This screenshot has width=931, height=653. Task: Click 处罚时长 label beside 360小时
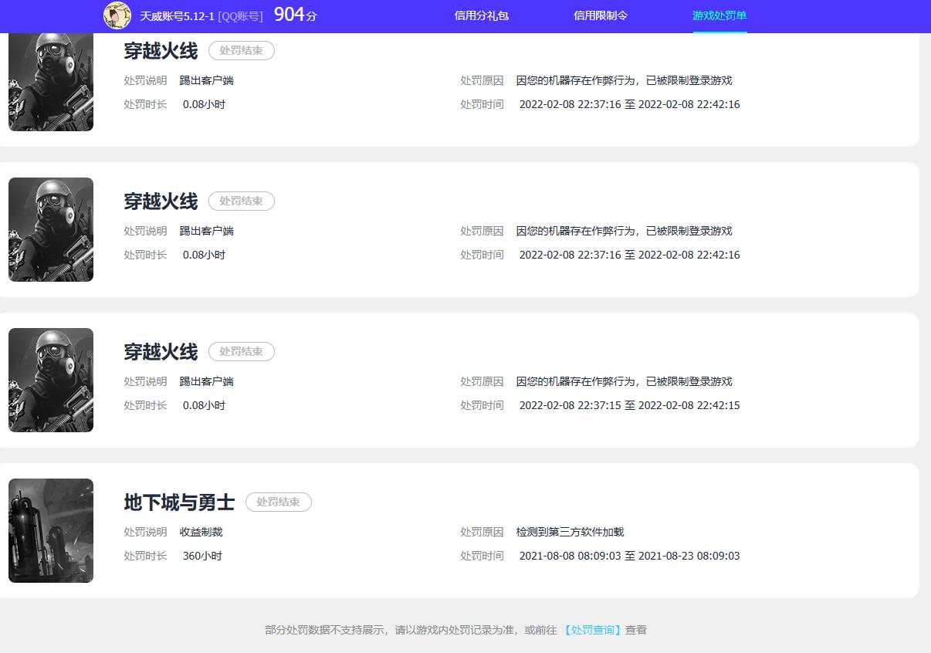(145, 556)
